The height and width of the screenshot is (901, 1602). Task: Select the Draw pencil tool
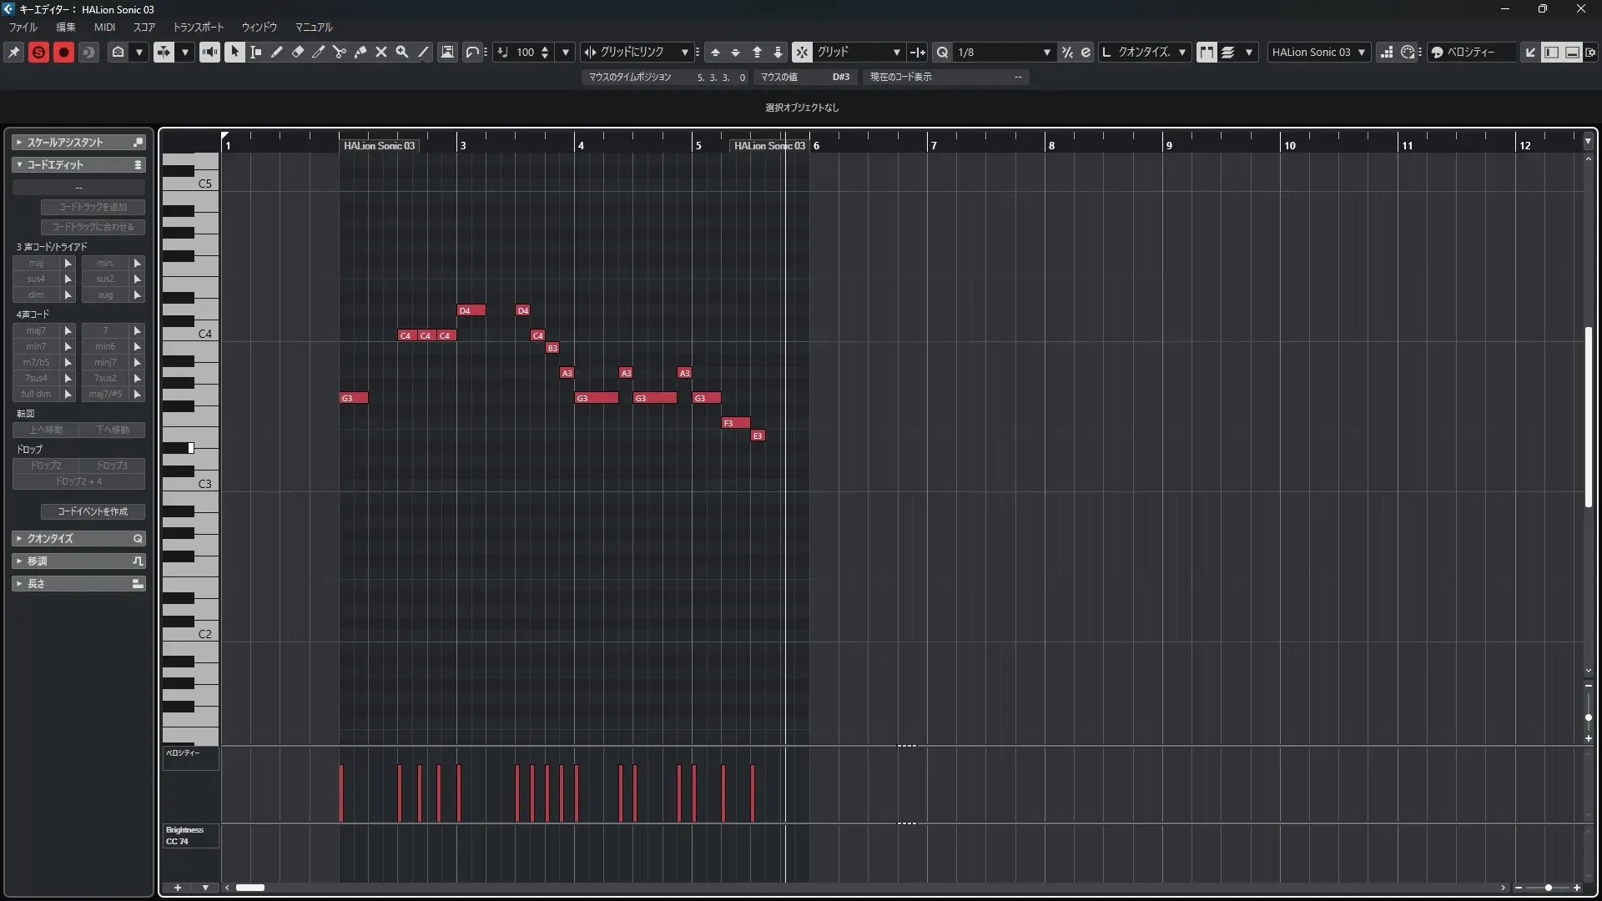(276, 52)
